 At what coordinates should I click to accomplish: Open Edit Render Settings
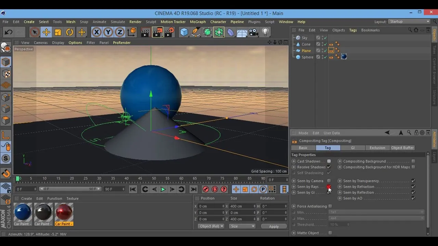(169, 32)
